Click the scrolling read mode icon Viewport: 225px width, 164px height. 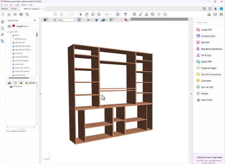125,14
